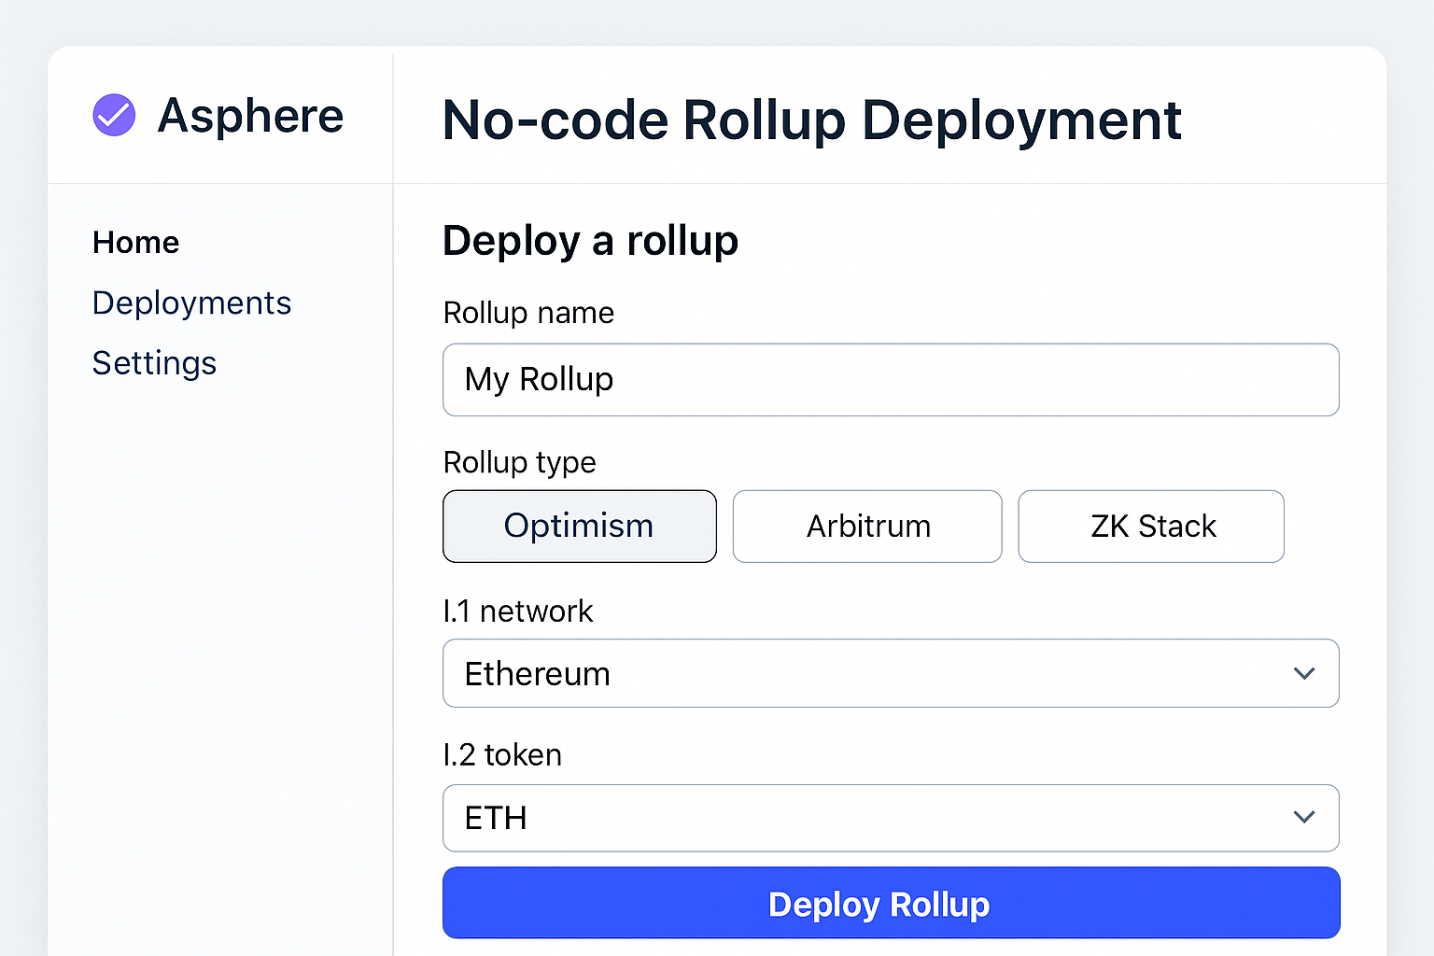The image size is (1434, 956).
Task: Choose ZK Stack as the rollup type
Action: click(1151, 526)
